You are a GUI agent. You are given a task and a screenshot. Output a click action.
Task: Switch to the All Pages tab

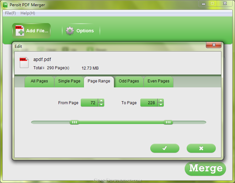[39, 82]
